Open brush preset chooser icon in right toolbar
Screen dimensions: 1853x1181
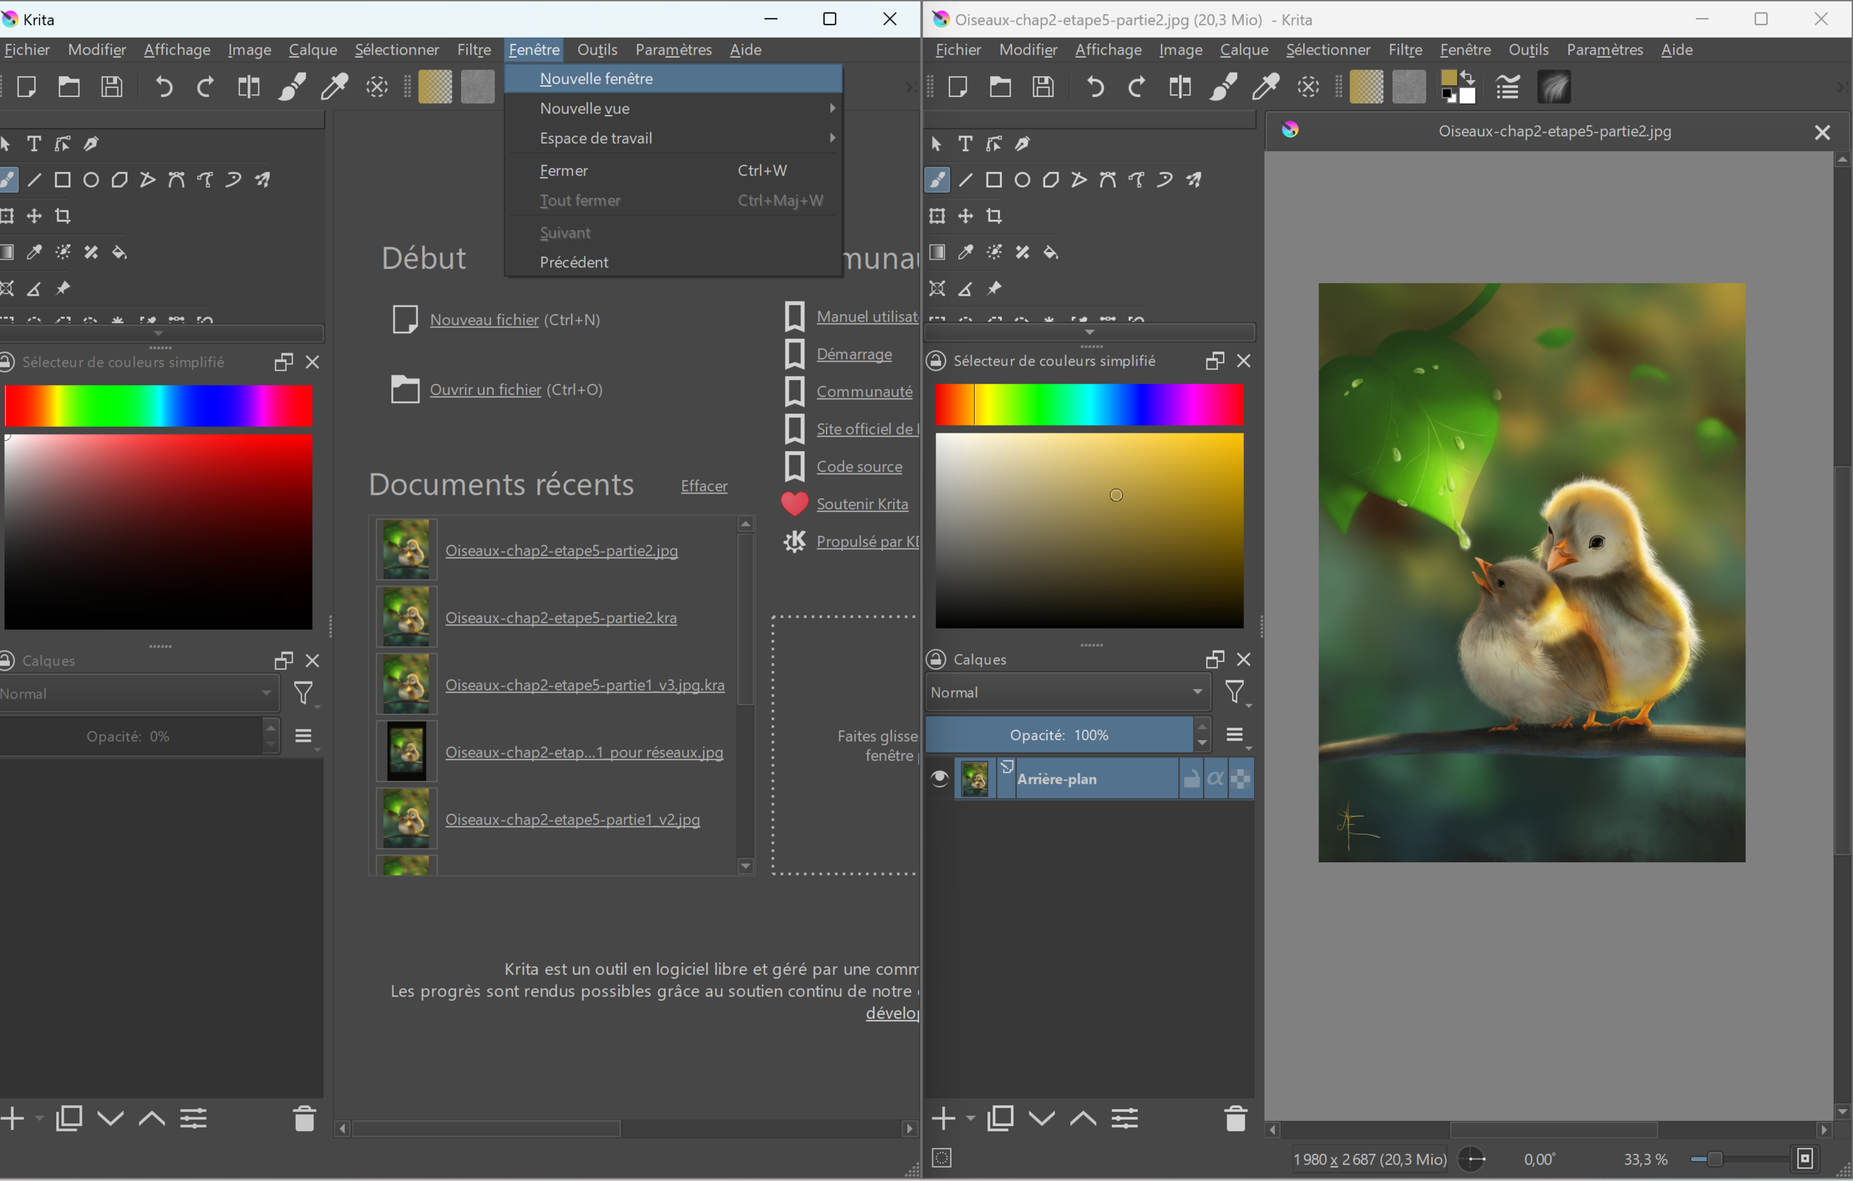click(1553, 87)
